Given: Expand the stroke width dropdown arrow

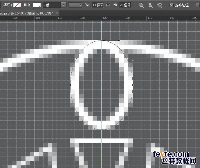Looking at the screenshot, I should (x=63, y=5).
